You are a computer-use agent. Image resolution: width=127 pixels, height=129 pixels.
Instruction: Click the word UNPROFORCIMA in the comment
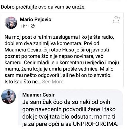95,124
